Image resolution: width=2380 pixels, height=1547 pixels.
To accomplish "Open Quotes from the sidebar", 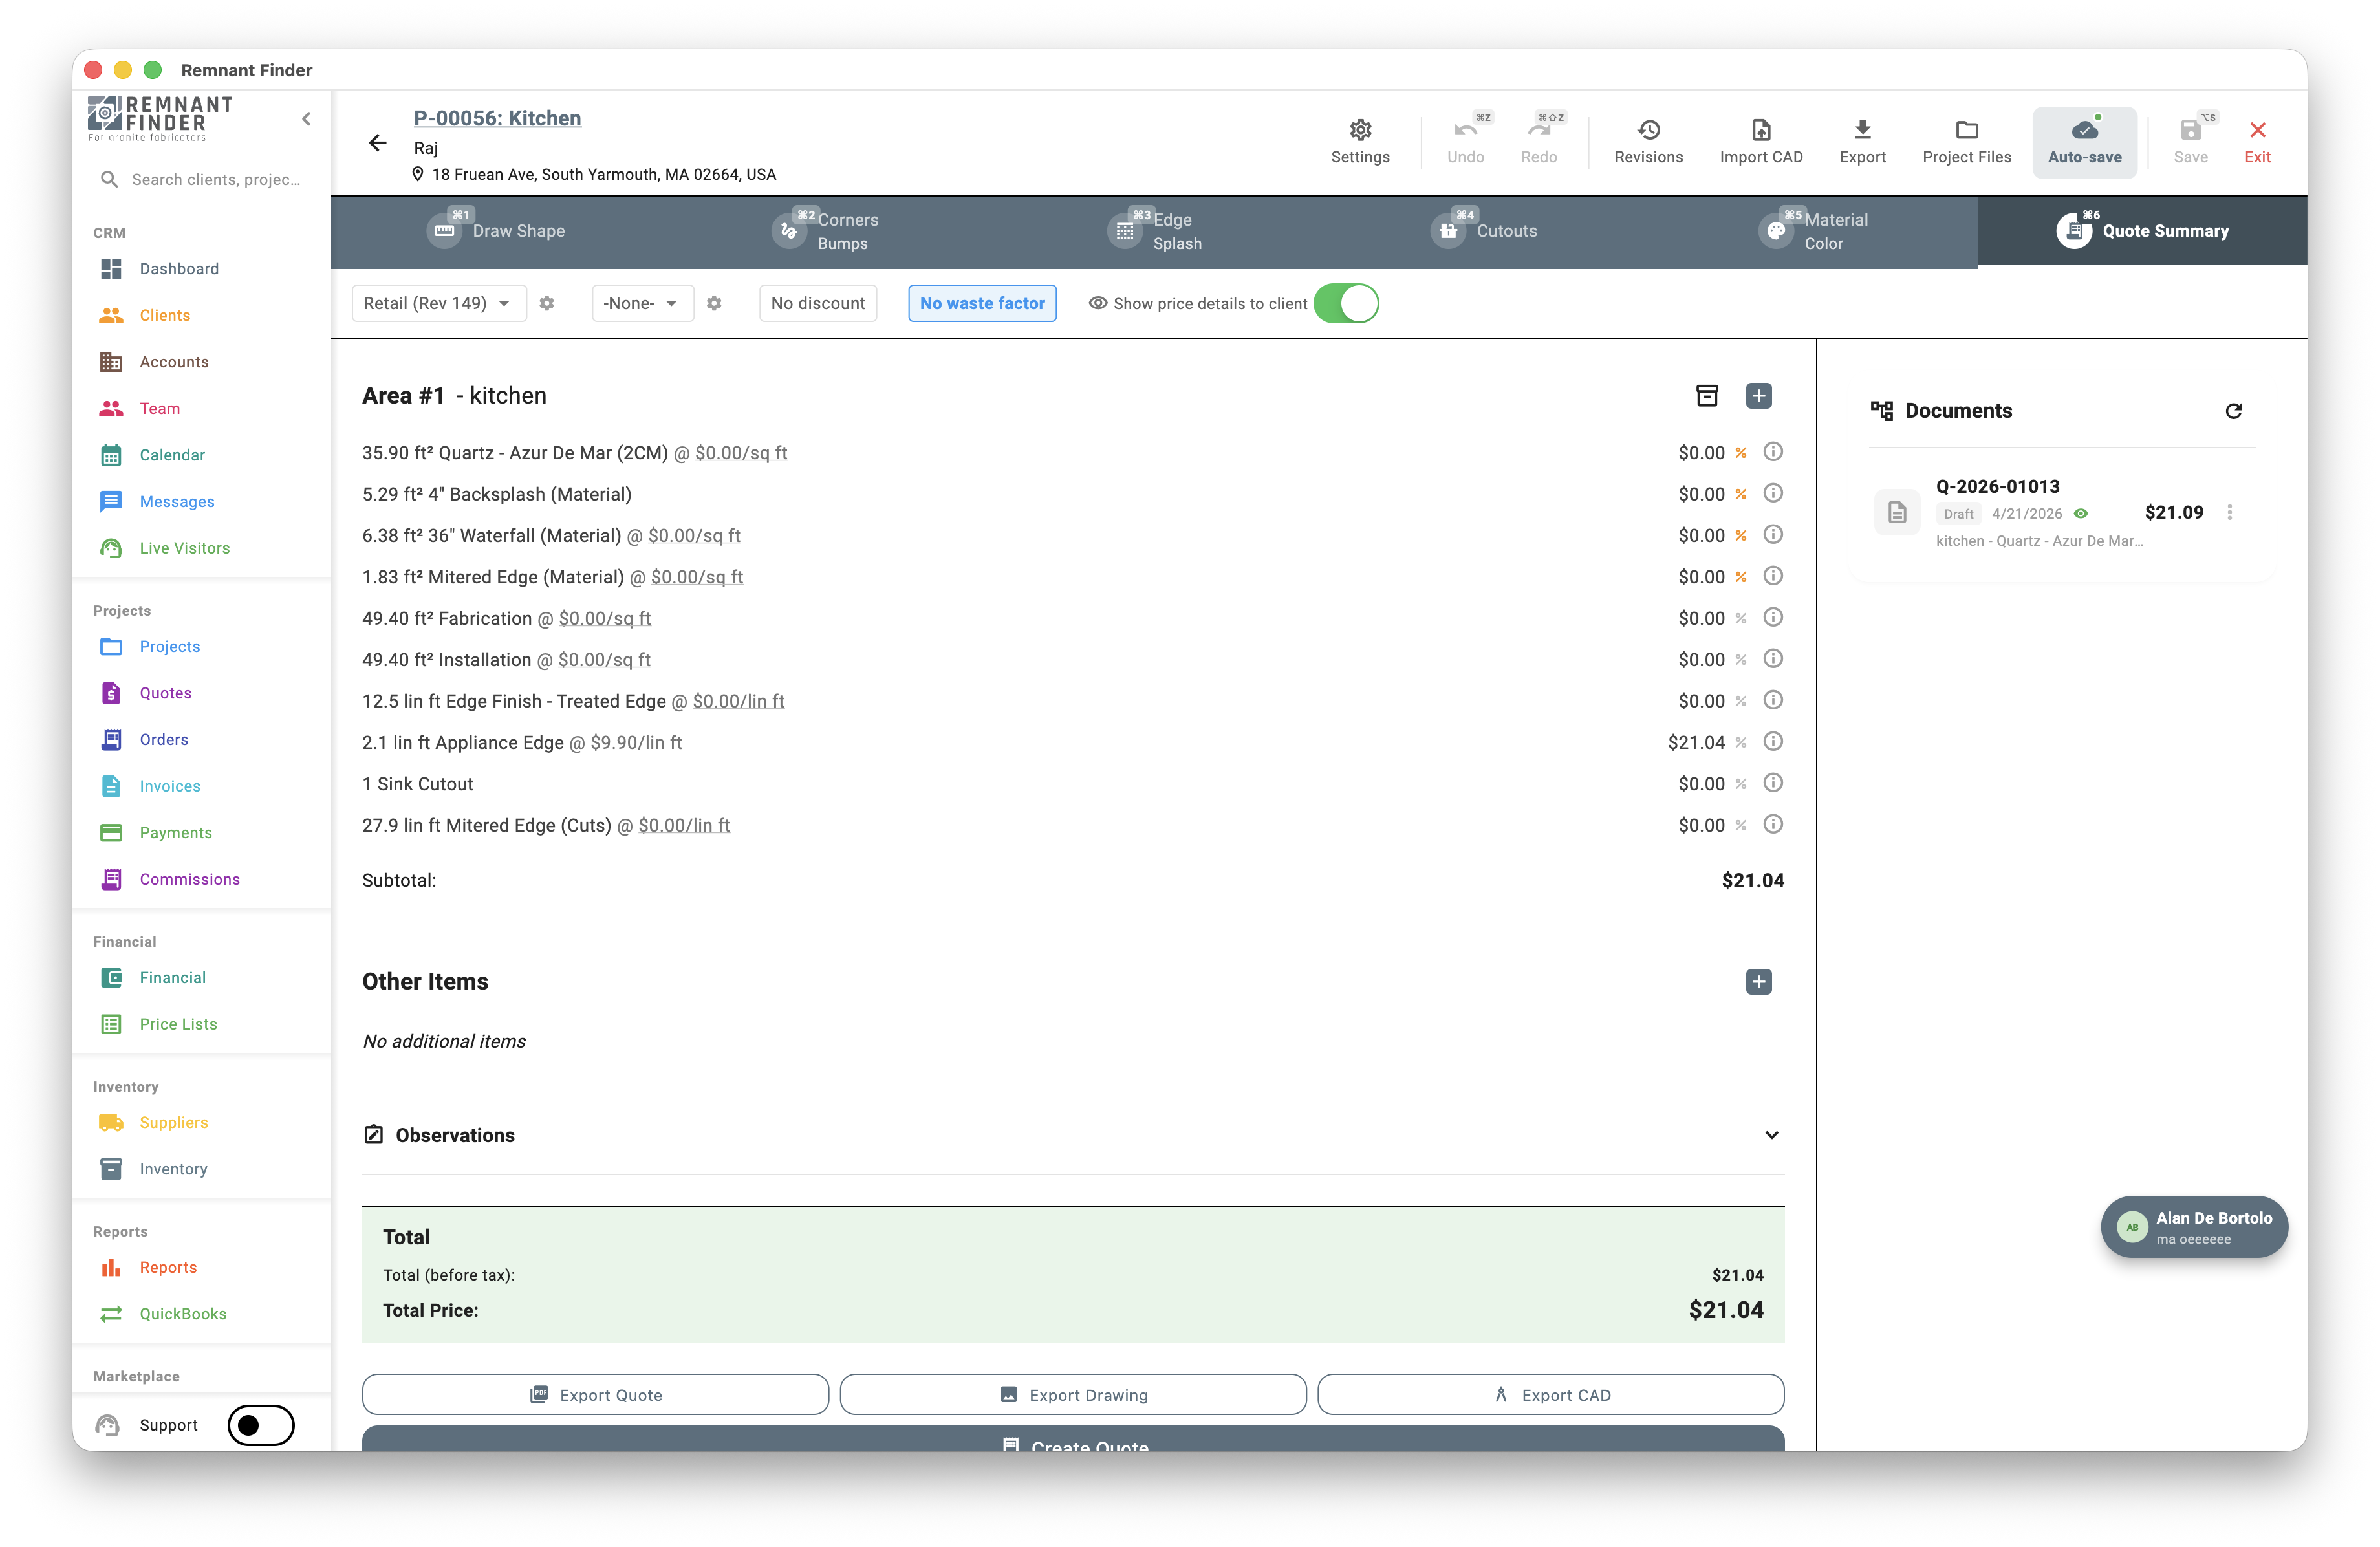I will coord(165,692).
